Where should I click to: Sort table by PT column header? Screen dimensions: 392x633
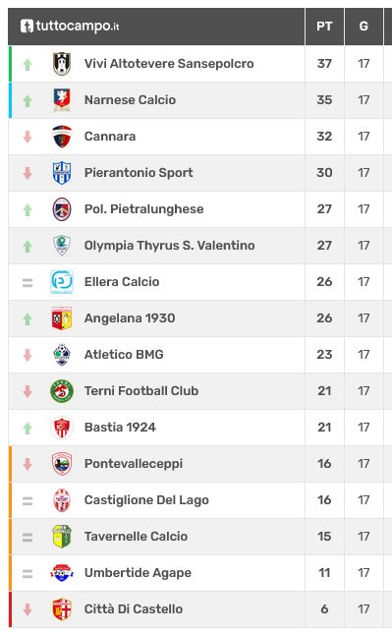(324, 27)
